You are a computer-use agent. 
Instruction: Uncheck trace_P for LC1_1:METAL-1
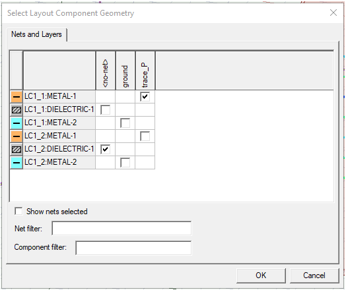tap(145, 96)
